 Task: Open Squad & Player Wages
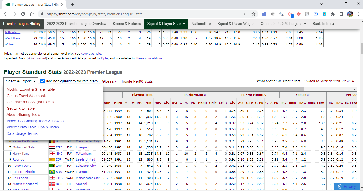point(236,24)
